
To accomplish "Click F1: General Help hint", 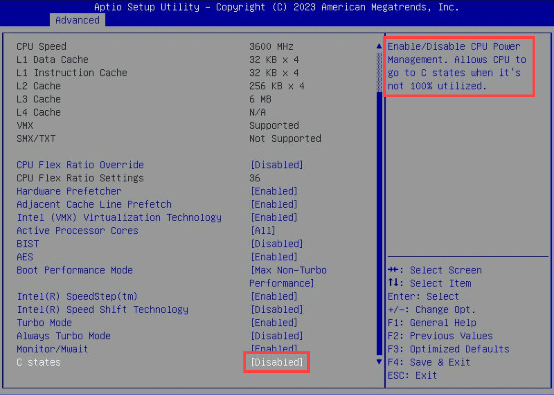I will pyautogui.click(x=432, y=323).
